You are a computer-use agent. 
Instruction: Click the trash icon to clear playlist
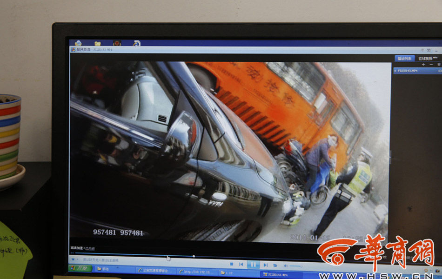click(439, 65)
